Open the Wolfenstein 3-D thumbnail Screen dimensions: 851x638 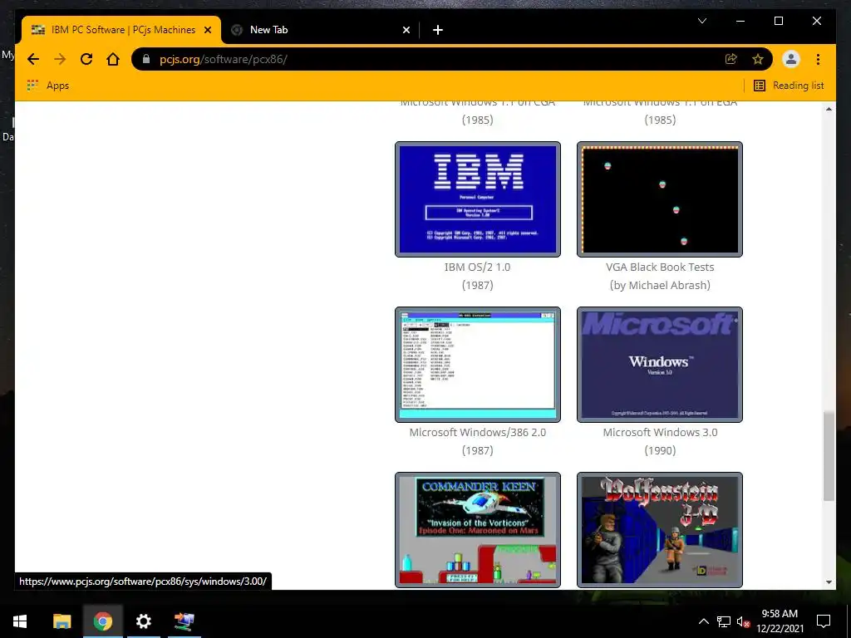[x=659, y=529]
